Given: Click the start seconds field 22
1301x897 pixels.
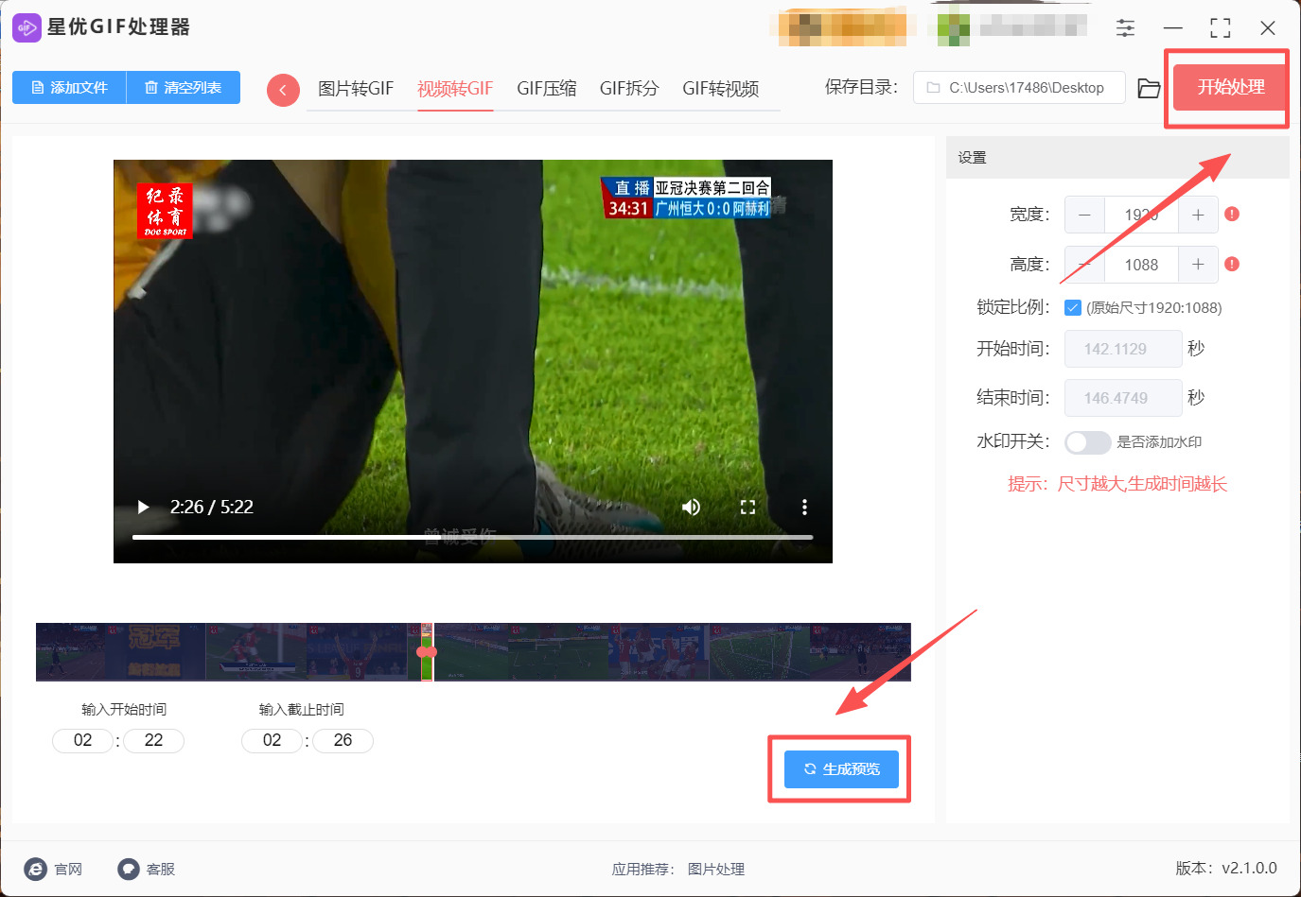Looking at the screenshot, I should click(x=153, y=740).
